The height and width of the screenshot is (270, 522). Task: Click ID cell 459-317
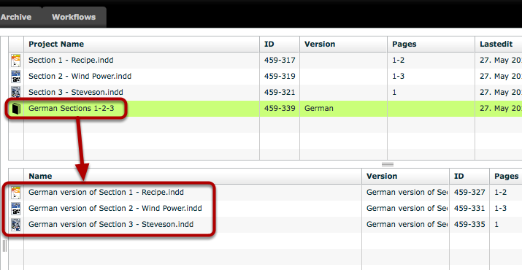click(x=280, y=61)
